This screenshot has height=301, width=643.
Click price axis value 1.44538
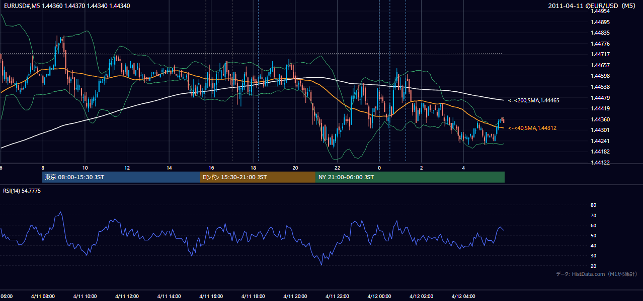click(600, 87)
